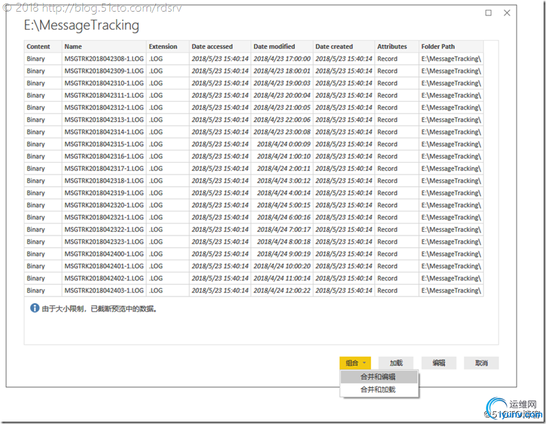The image size is (546, 424).
Task: Choose 合并和加载 from the menu
Action: [379, 390]
